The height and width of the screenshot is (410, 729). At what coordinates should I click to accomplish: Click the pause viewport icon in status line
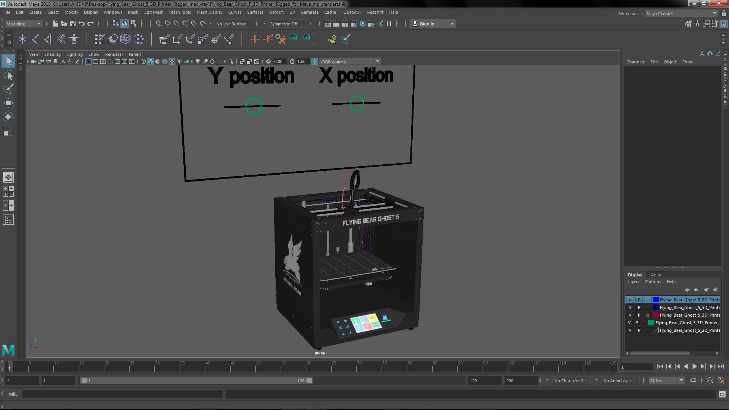coord(389,24)
